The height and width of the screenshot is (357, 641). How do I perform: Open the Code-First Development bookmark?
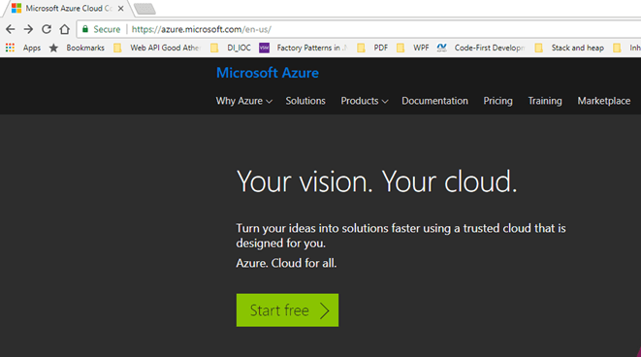tap(481, 48)
